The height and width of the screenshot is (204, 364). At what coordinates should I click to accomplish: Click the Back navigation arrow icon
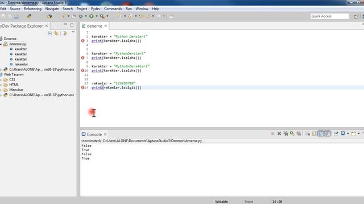141,16
